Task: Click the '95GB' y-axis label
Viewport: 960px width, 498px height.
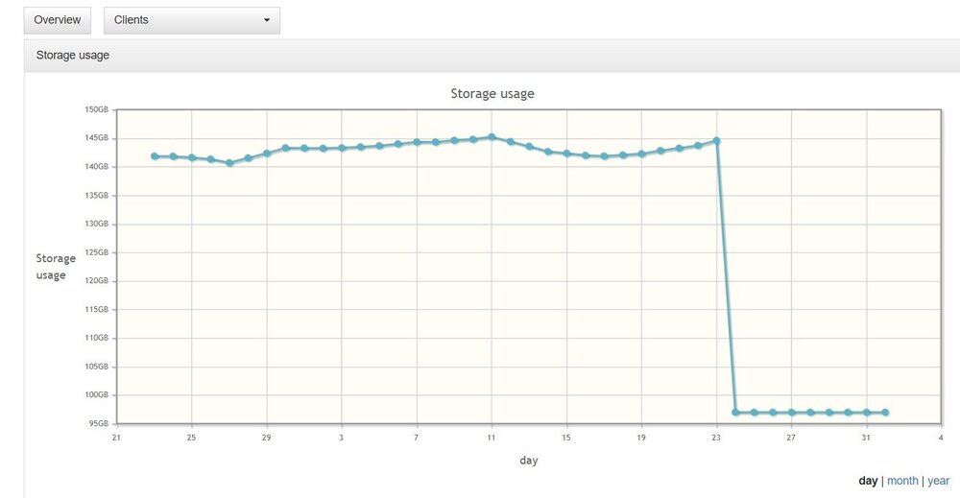Action: 98,423
